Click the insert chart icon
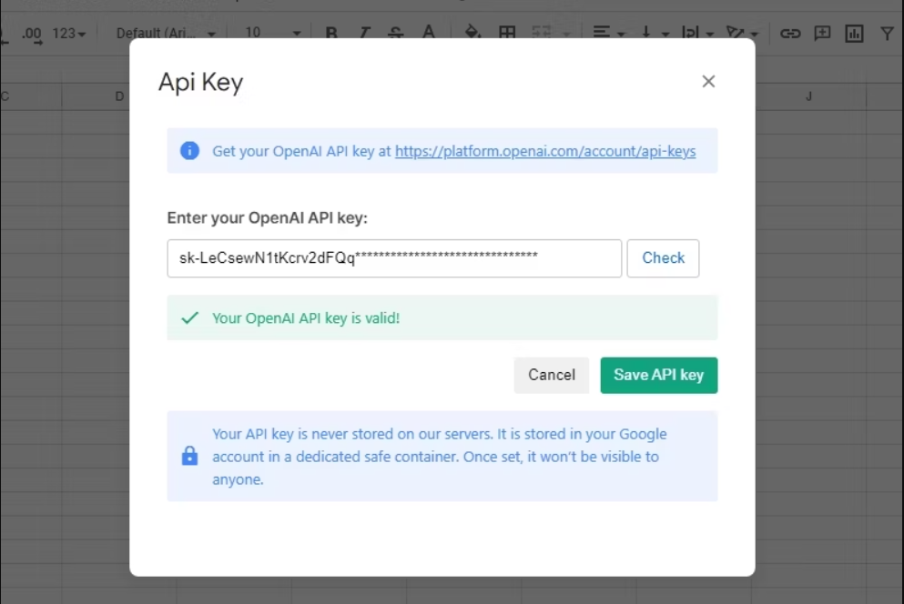 coord(854,34)
